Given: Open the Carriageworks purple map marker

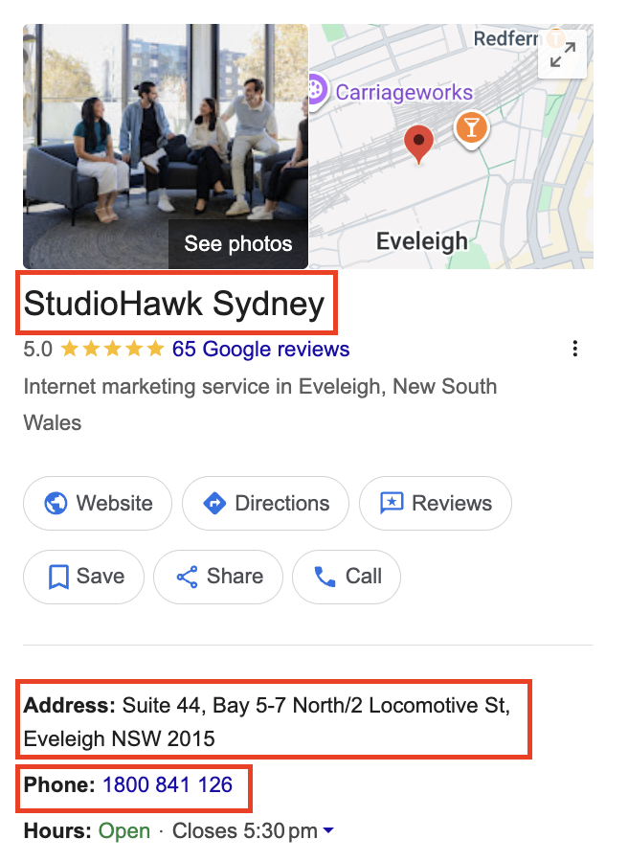Looking at the screenshot, I should click(318, 90).
